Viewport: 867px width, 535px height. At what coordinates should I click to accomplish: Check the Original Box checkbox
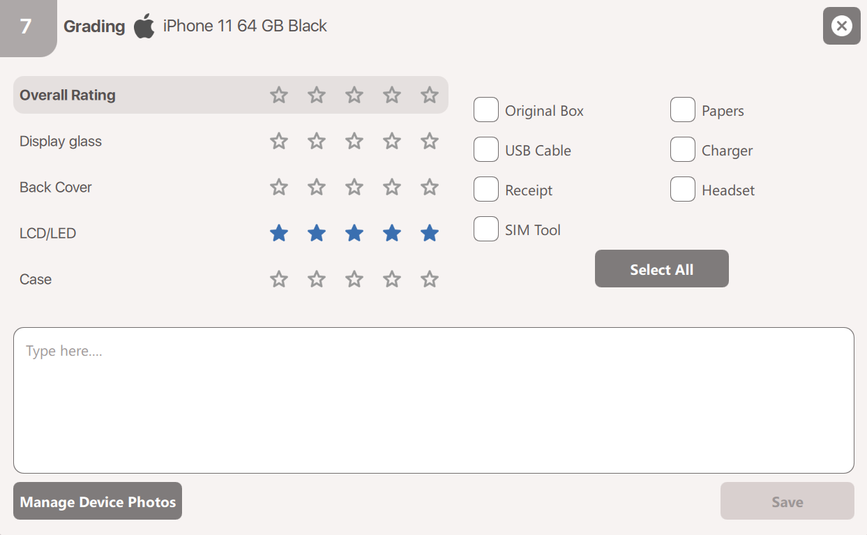486,110
